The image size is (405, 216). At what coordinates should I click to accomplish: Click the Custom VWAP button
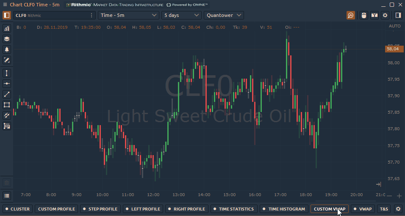[329, 209]
